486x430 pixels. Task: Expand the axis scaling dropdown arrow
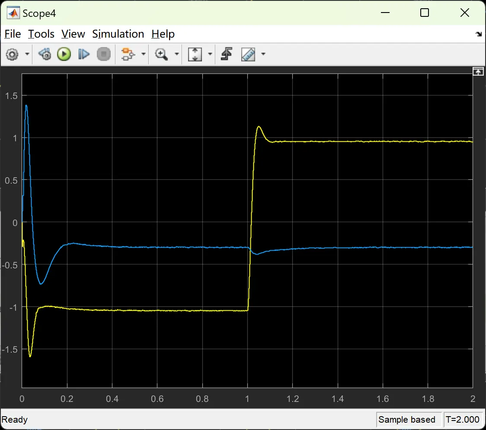coord(210,54)
